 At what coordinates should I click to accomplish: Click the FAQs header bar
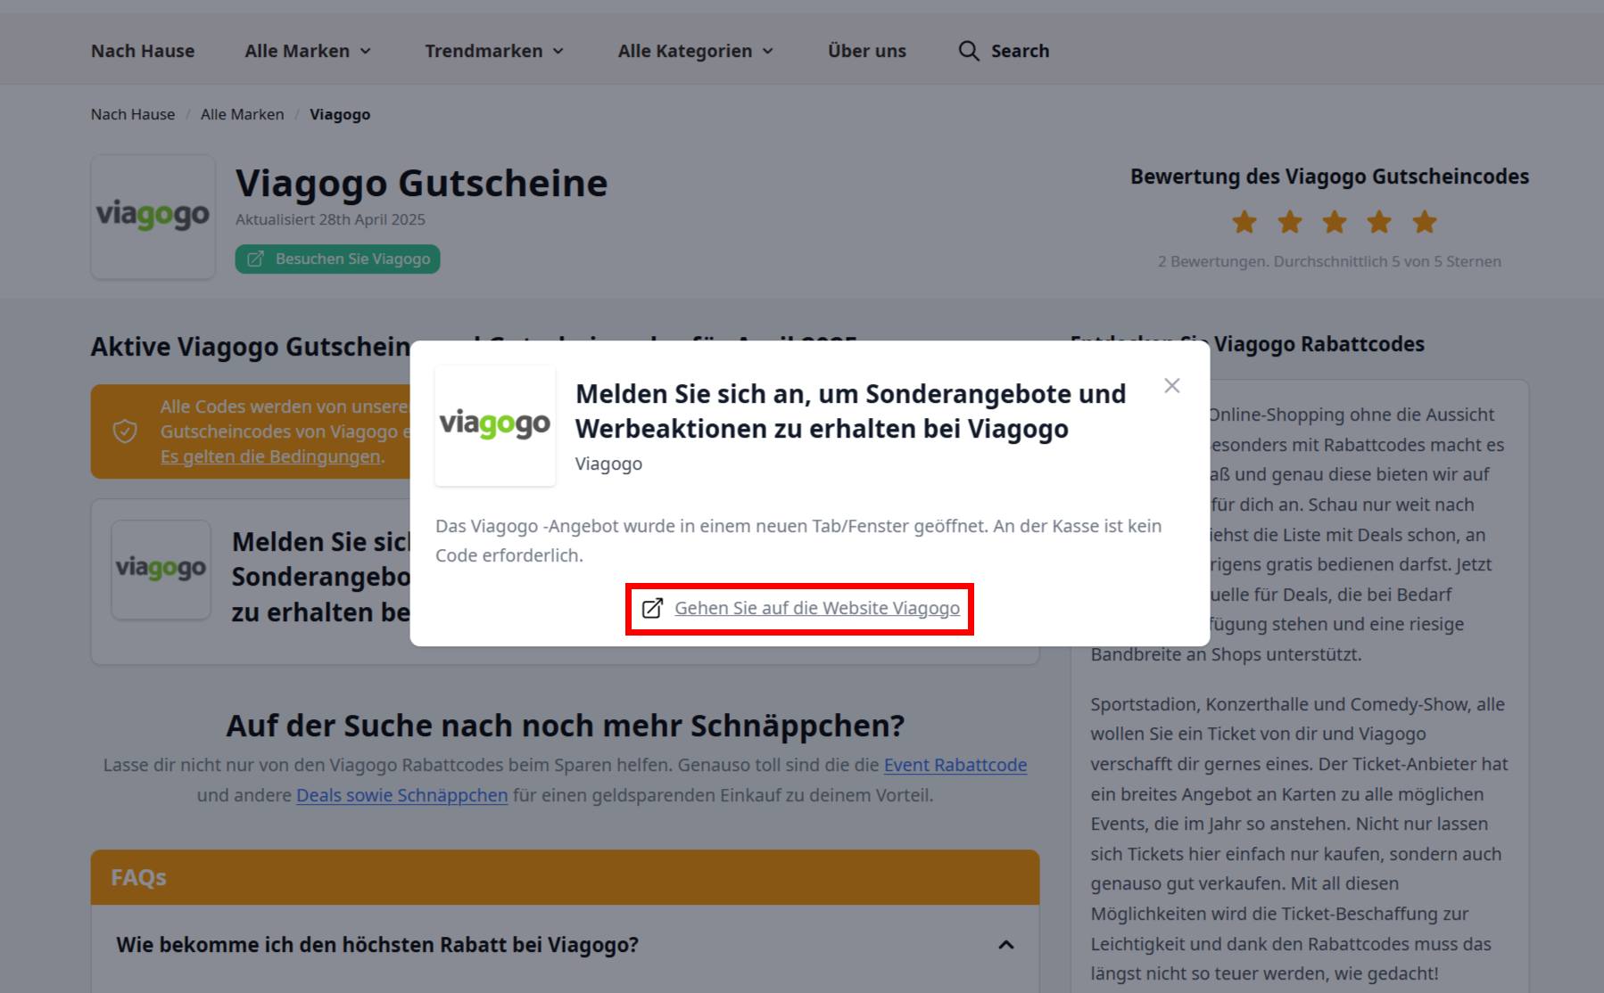(565, 877)
